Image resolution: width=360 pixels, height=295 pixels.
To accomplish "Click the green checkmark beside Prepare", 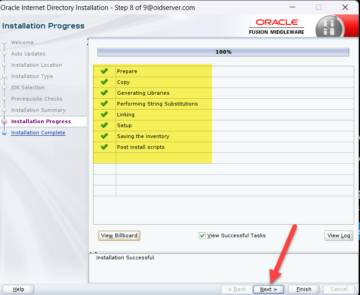I will tap(104, 71).
